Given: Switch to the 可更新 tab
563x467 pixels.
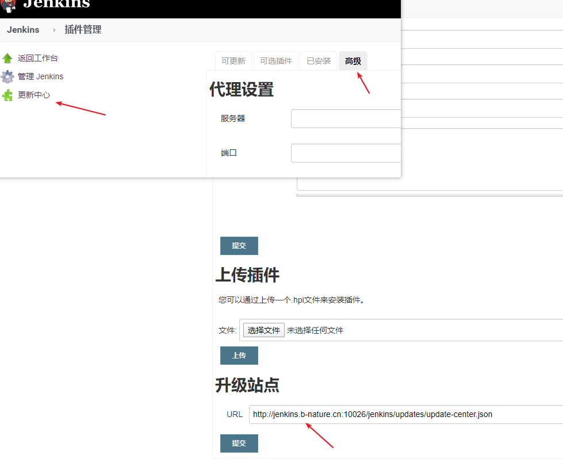Looking at the screenshot, I should click(233, 61).
